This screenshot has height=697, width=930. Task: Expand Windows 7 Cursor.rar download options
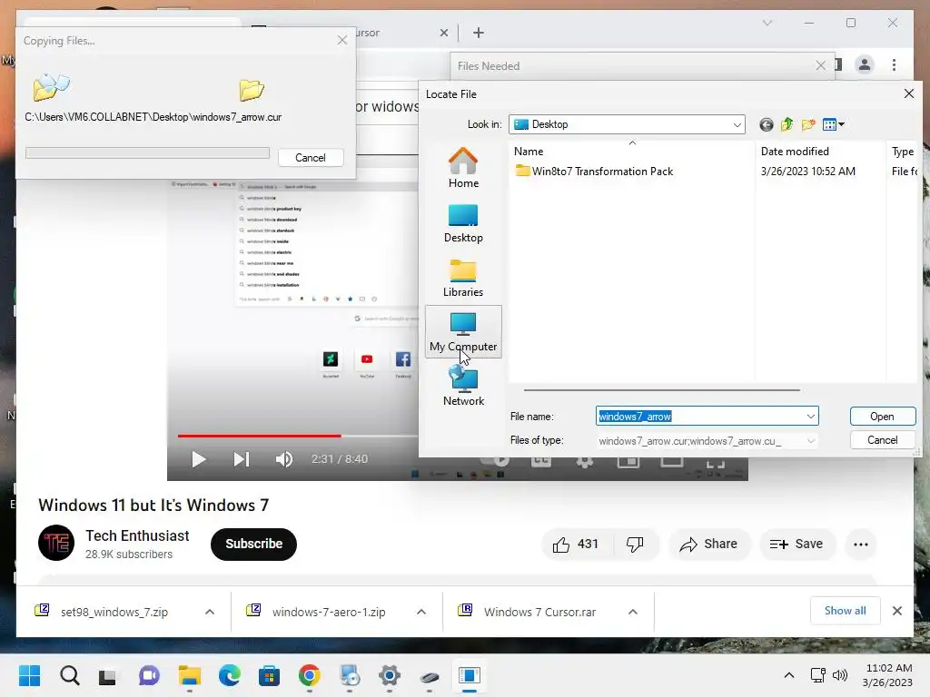pyautogui.click(x=633, y=612)
